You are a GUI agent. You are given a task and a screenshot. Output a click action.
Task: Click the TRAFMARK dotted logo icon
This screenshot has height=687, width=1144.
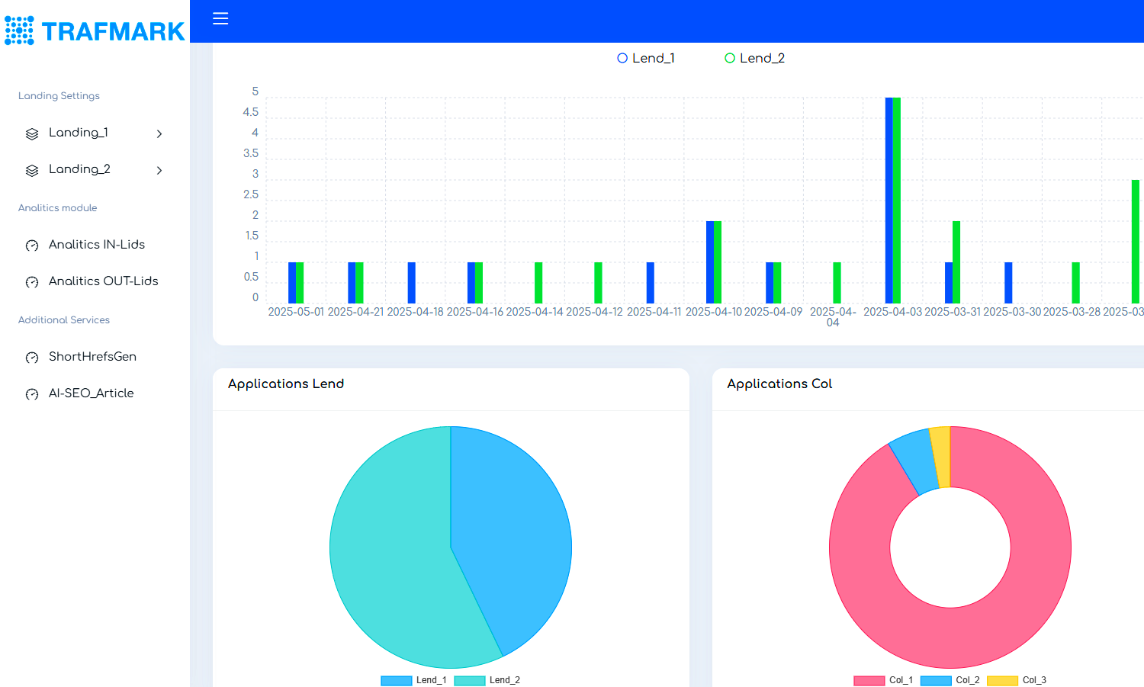(x=19, y=30)
